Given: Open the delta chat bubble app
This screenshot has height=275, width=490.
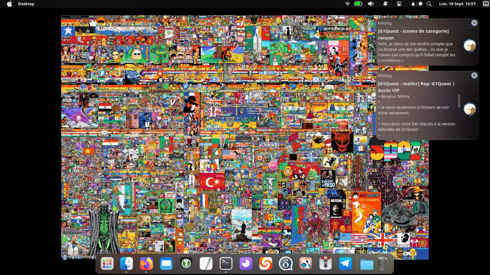Looking at the screenshot, I should click(x=286, y=264).
